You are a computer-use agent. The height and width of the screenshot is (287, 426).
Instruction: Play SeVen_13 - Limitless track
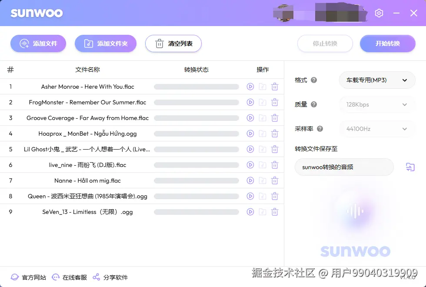click(250, 212)
